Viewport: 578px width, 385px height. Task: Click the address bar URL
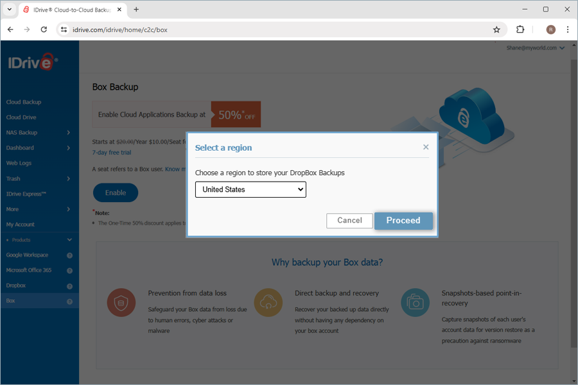click(x=120, y=30)
